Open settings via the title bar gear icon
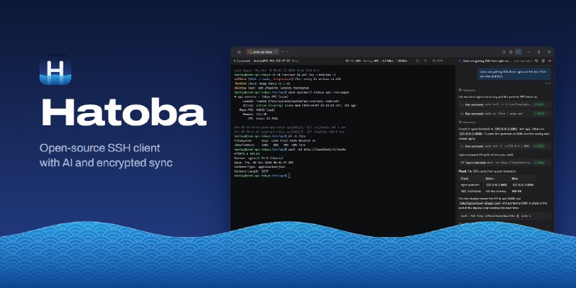The height and width of the screenshot is (288, 576). 510,52
